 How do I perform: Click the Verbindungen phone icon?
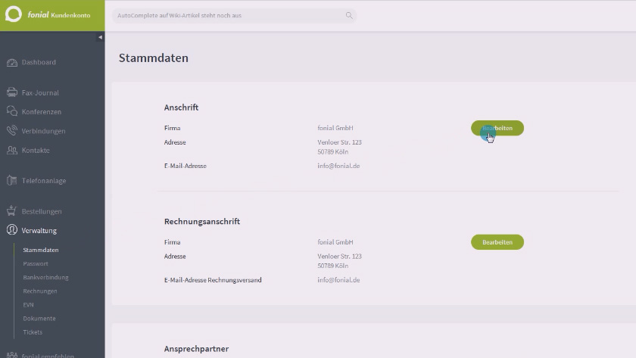tap(12, 130)
